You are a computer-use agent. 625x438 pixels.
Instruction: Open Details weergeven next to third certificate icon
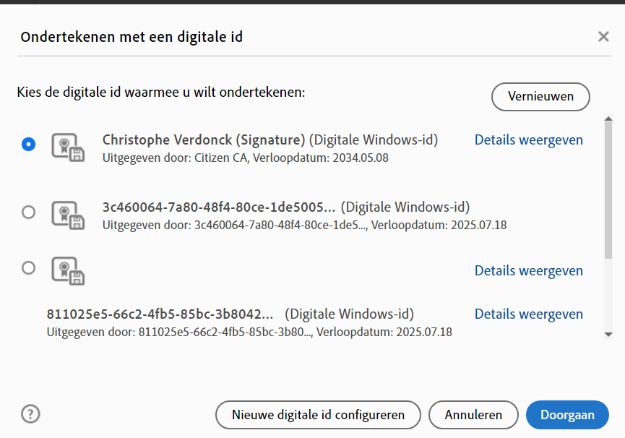coord(528,271)
